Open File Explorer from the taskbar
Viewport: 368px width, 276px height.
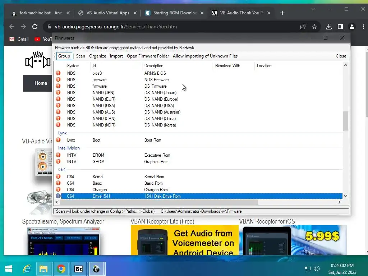[43, 269]
